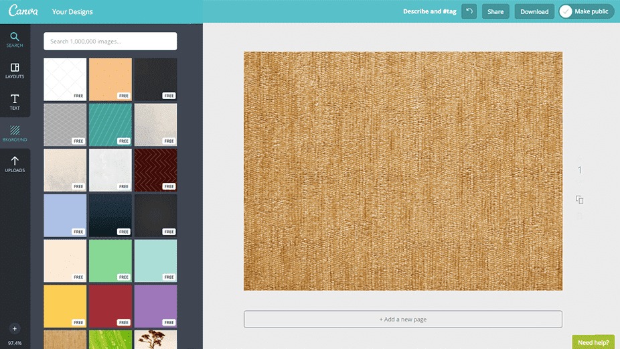Pick the purple background swatch
The height and width of the screenshot is (349, 620).
(155, 306)
